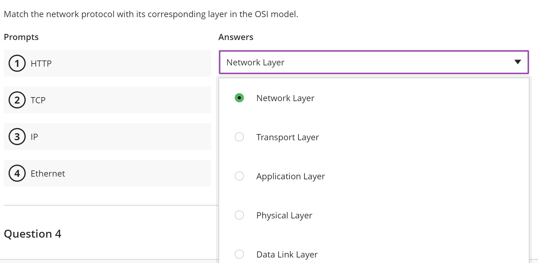Click the green filled radio indicator

point(239,98)
